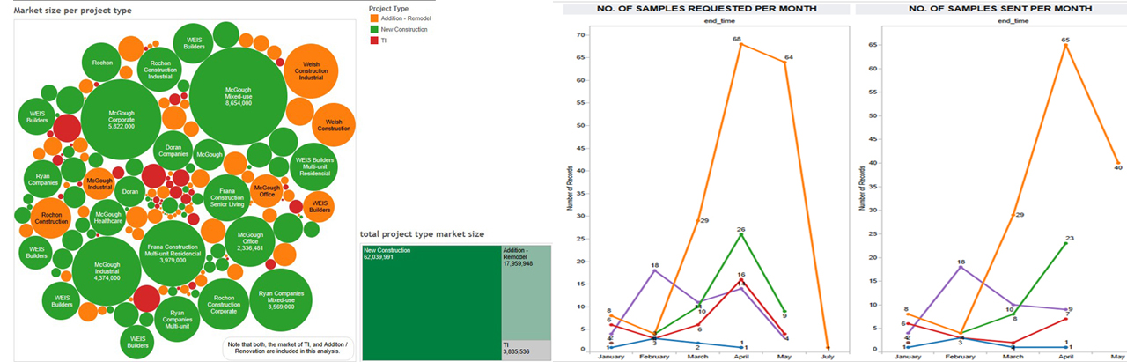The width and height of the screenshot is (1127, 362).
Task: Select the green McGough Office 2,336,481 bubble
Action: 251,241
